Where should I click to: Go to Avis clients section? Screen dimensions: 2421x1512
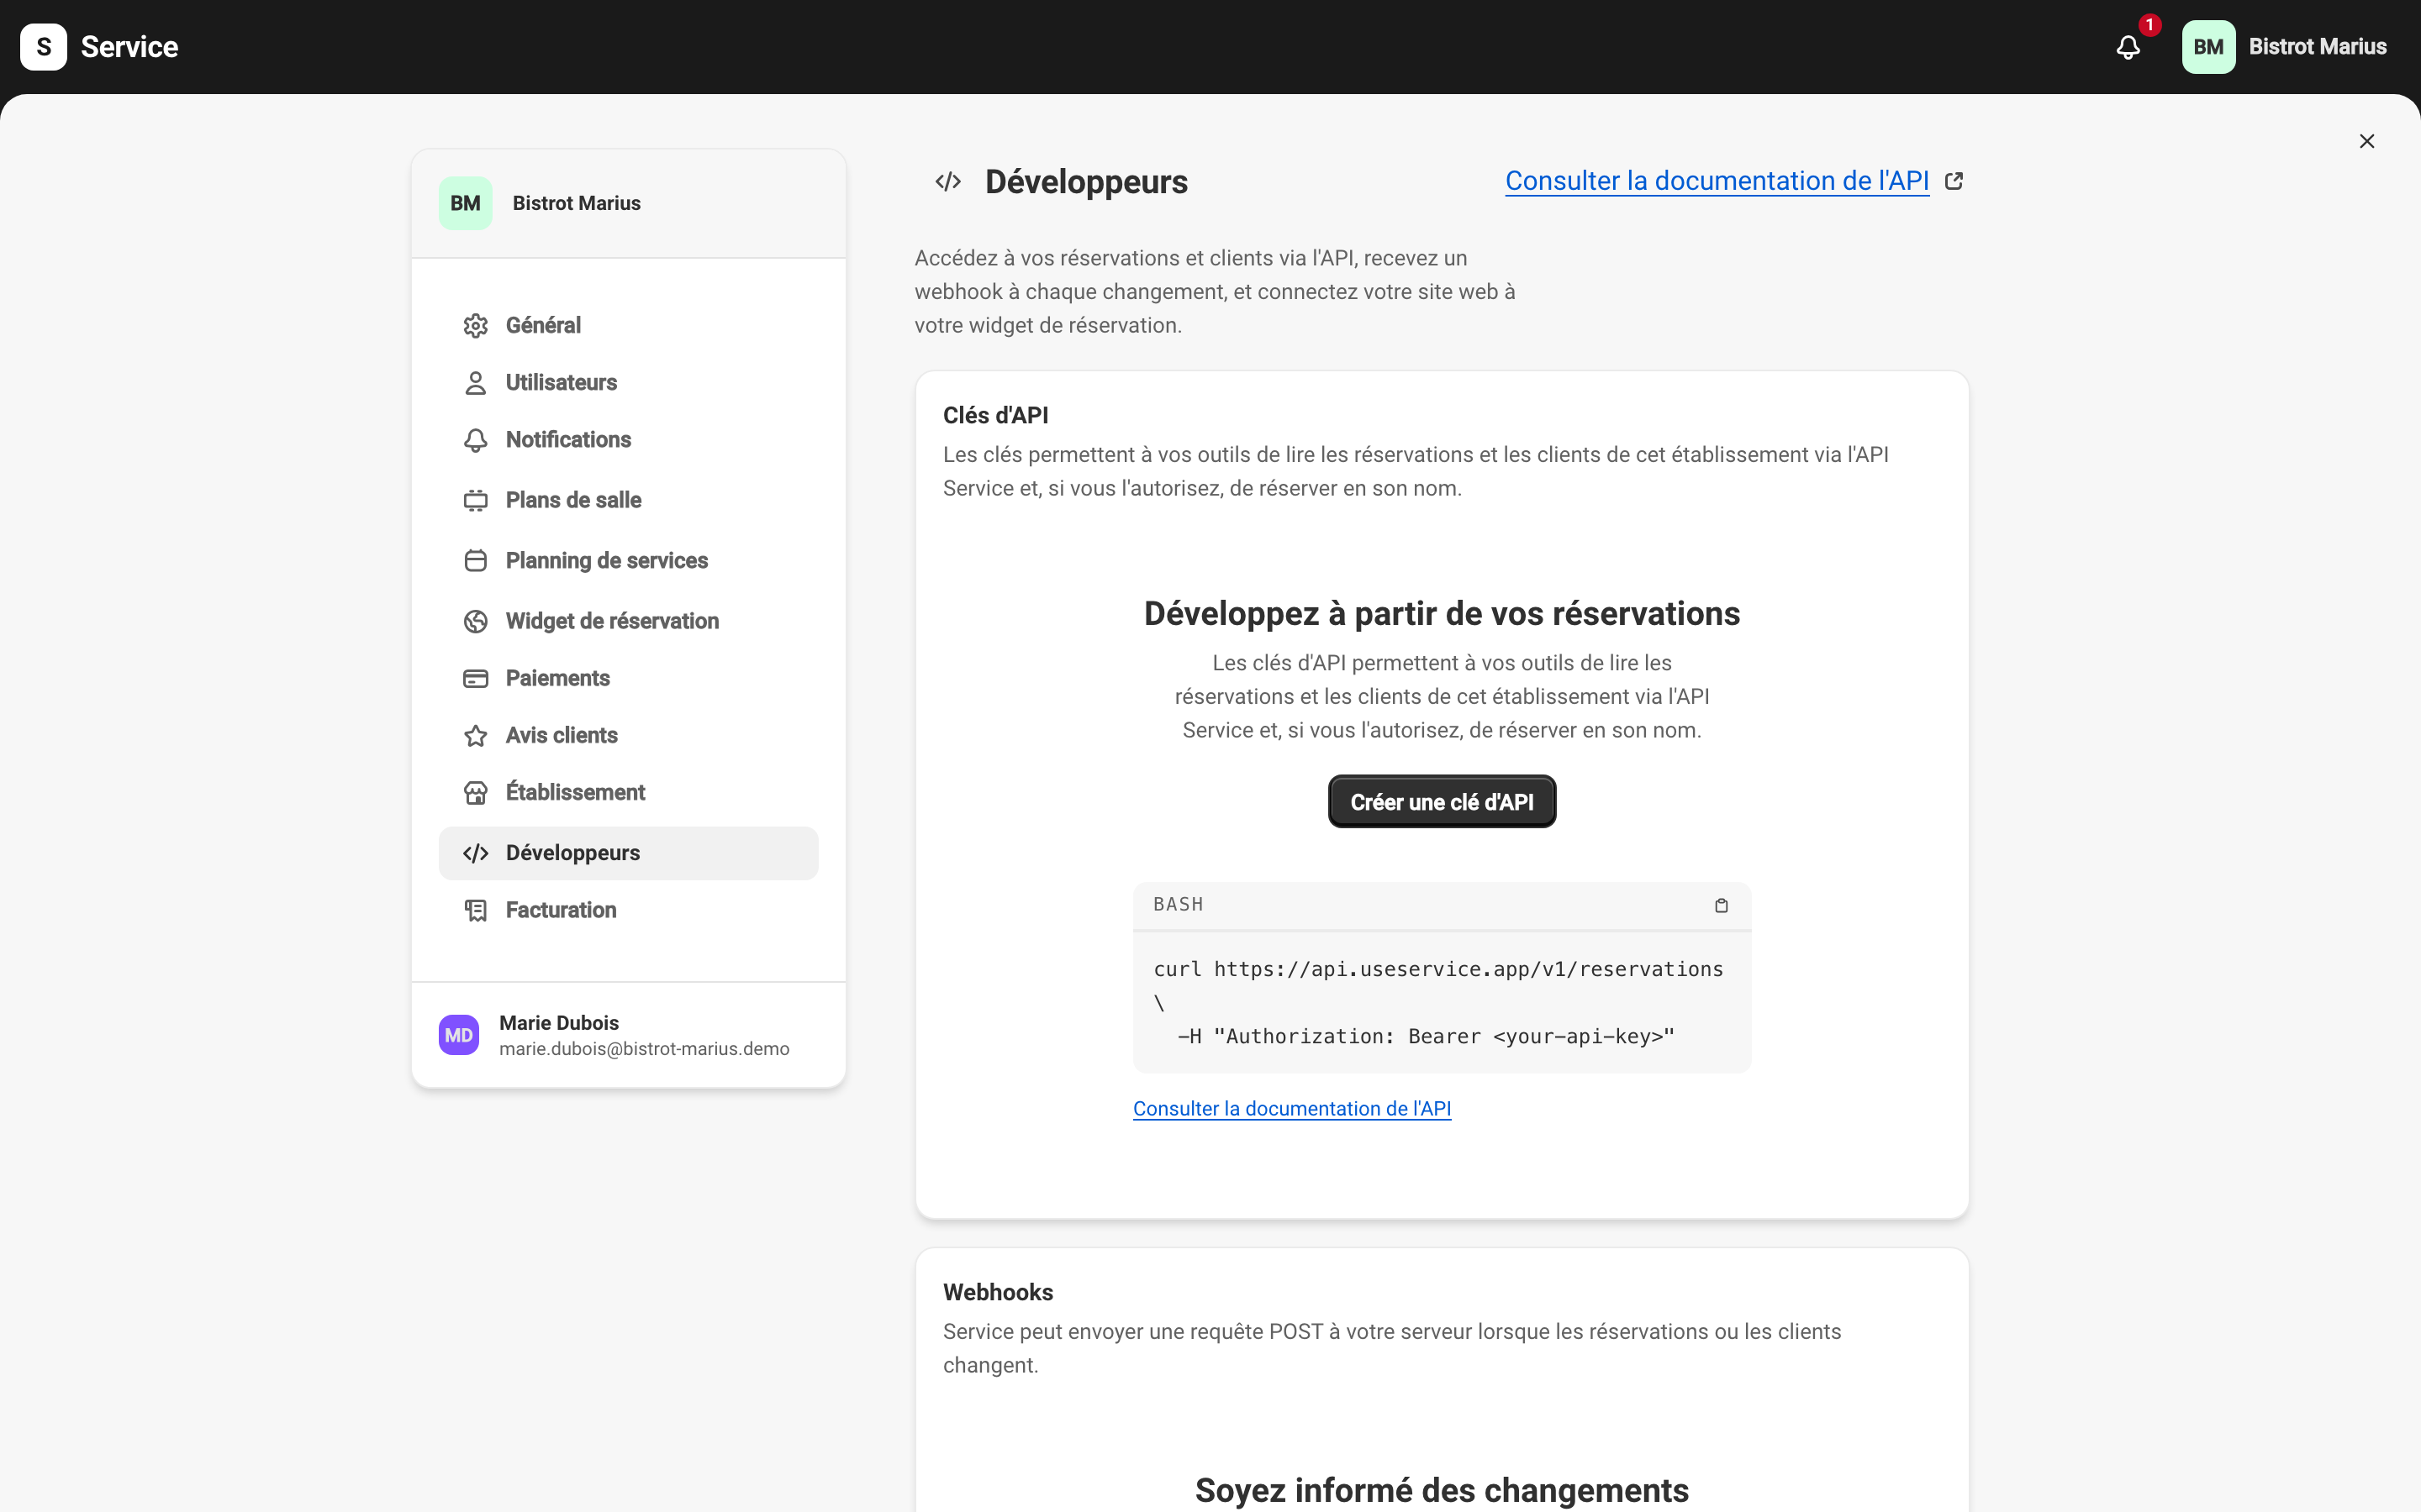(x=628, y=736)
